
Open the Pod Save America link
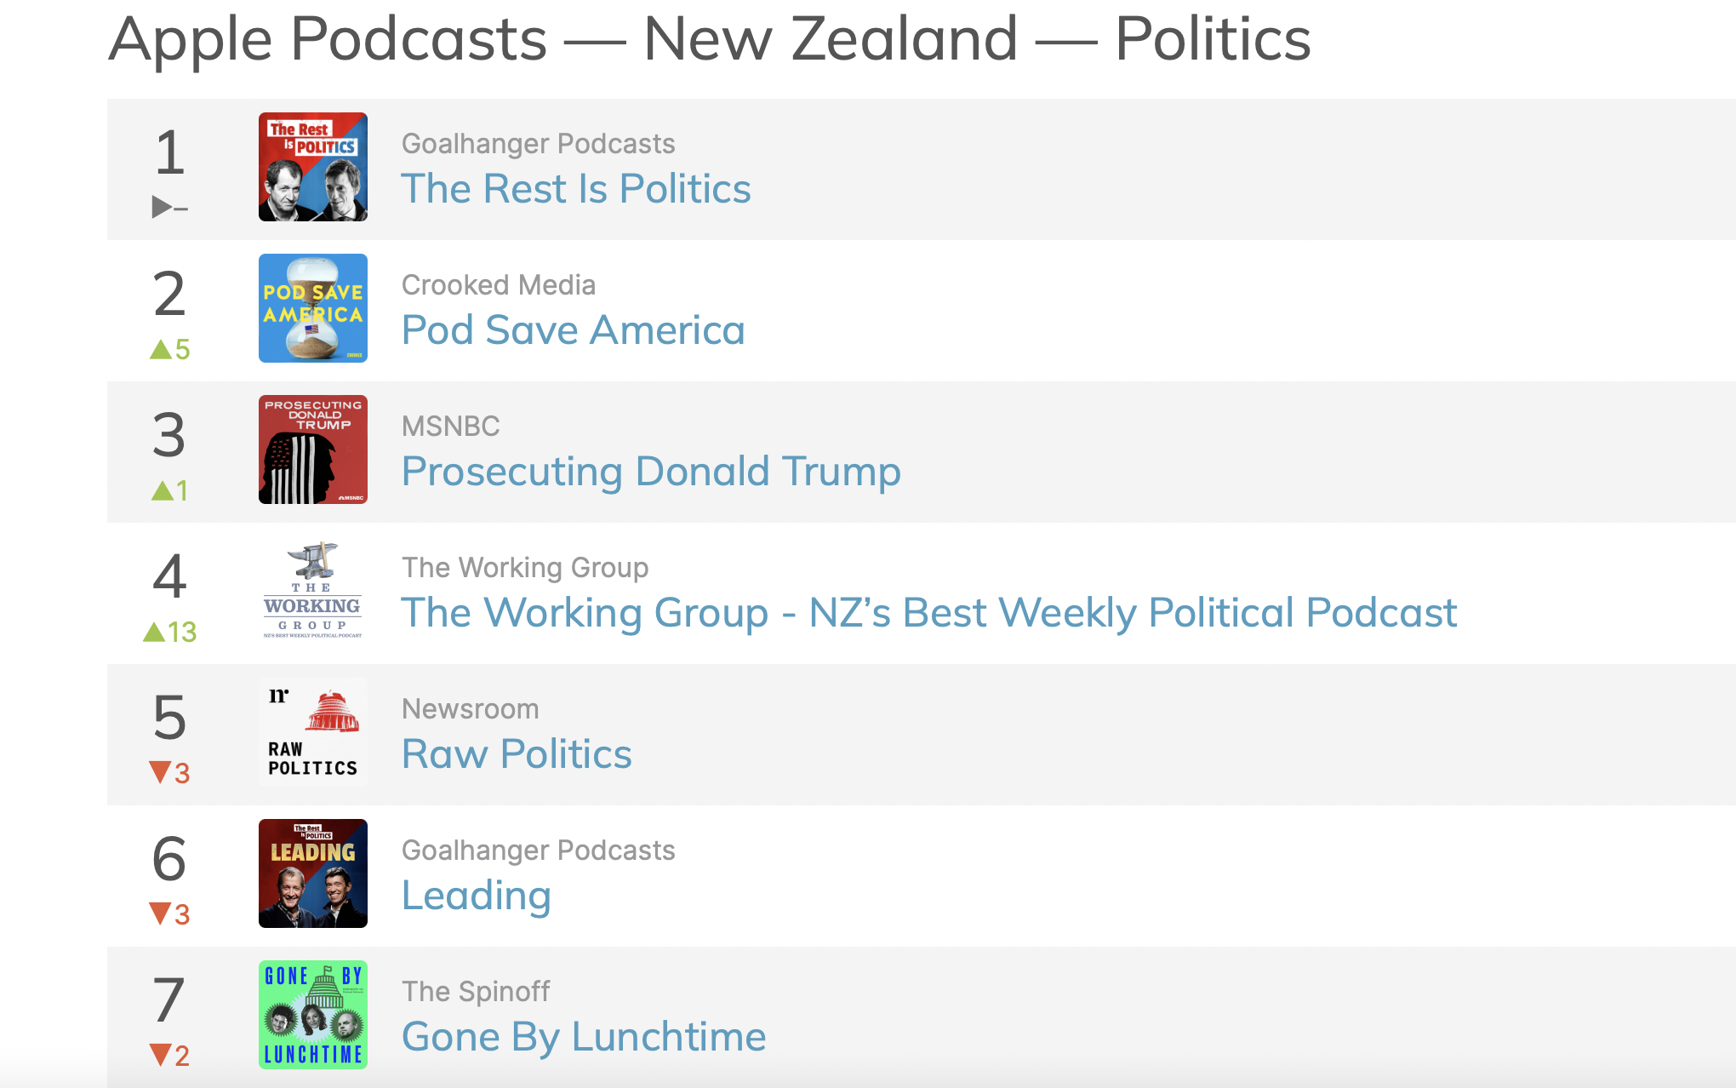(x=573, y=330)
